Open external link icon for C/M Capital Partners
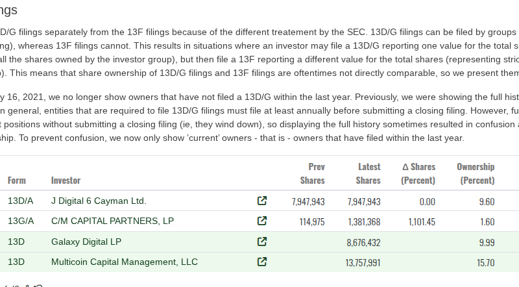The image size is (519, 287). 262,221
